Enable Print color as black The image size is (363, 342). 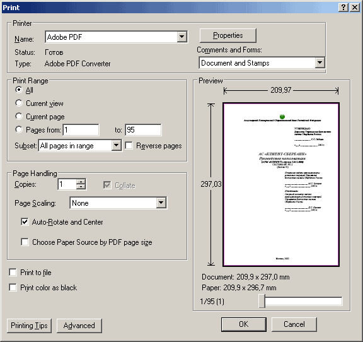click(x=13, y=288)
